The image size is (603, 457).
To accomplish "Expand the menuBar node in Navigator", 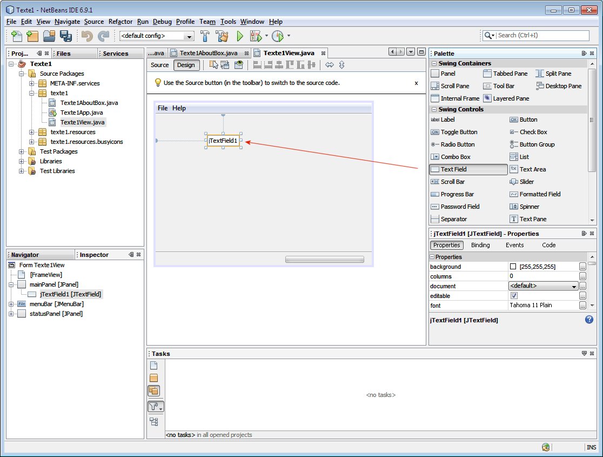I will [11, 304].
